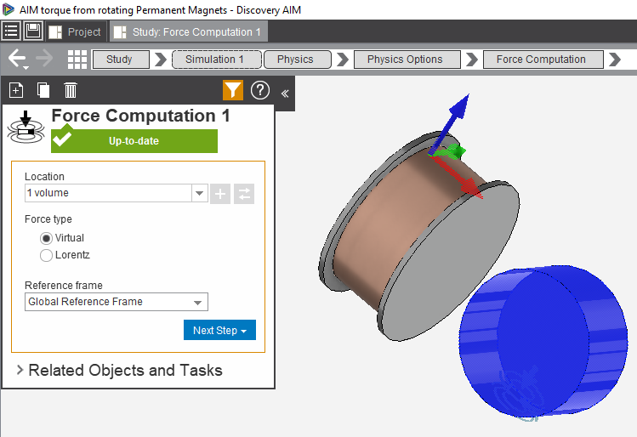Click the Force Computation magnet icon
This screenshot has width=637, height=437.
tap(26, 128)
